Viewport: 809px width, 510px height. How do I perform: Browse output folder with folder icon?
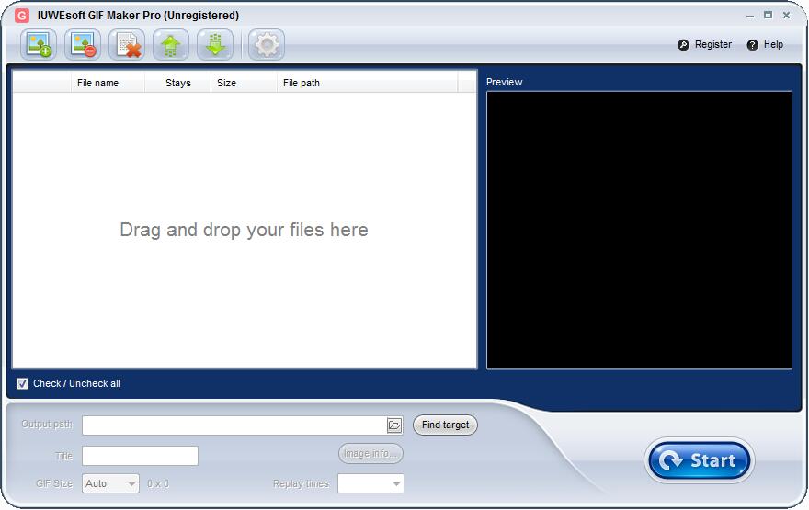coord(394,425)
